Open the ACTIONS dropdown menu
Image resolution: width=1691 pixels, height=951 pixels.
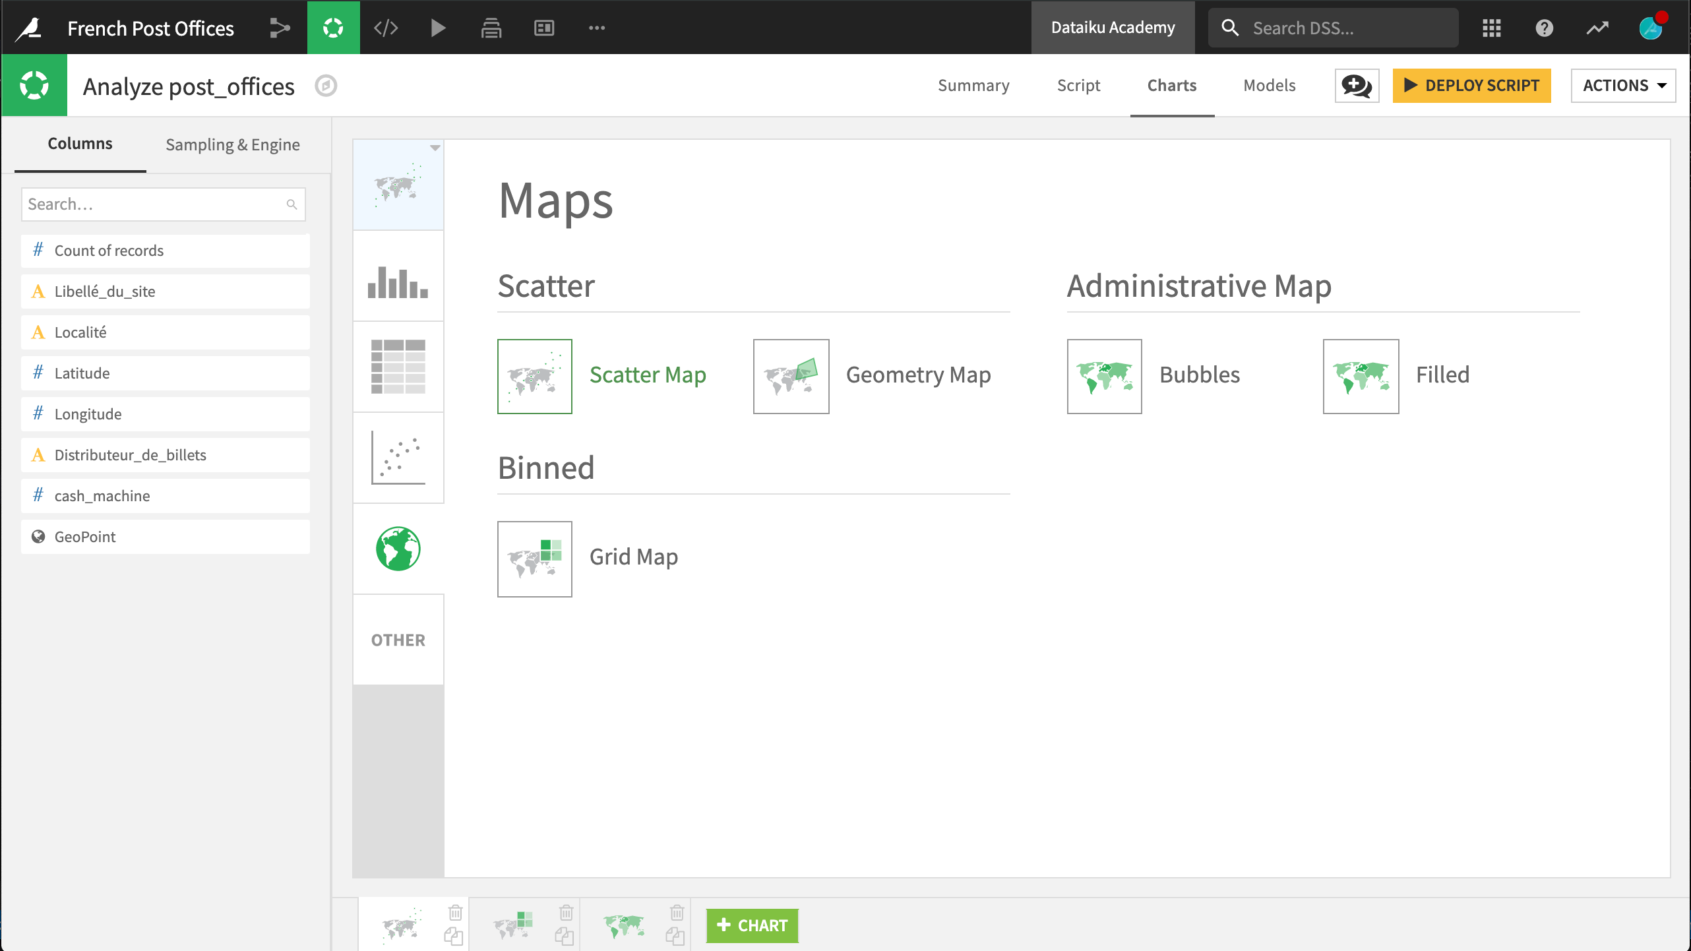[x=1624, y=85]
